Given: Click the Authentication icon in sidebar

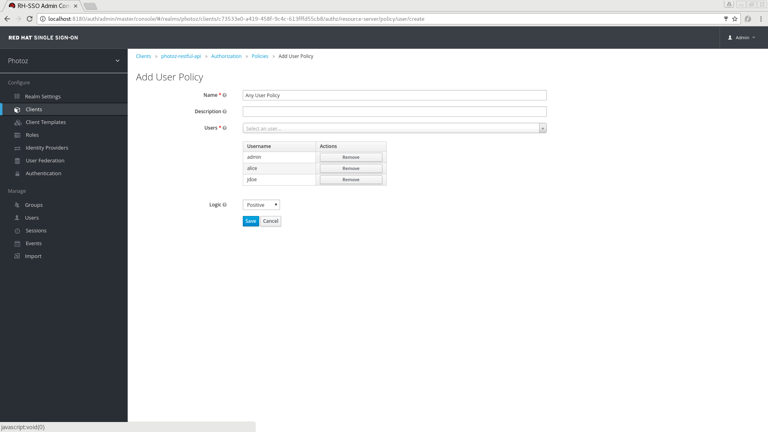Looking at the screenshot, I should coord(18,173).
